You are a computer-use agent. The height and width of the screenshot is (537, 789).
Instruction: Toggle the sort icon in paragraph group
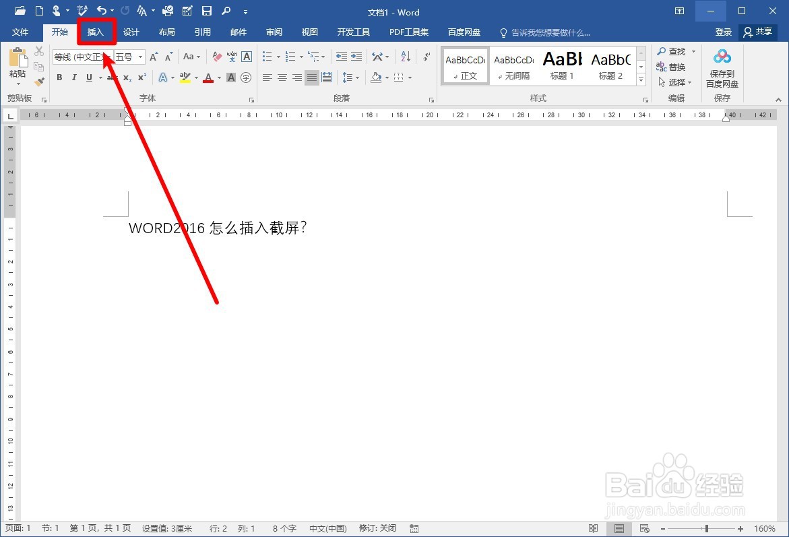tap(405, 57)
